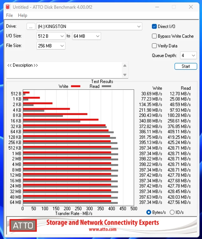Uncheck the Direct I/O checkbox
This screenshot has width=202, height=239.
pos(154,26)
